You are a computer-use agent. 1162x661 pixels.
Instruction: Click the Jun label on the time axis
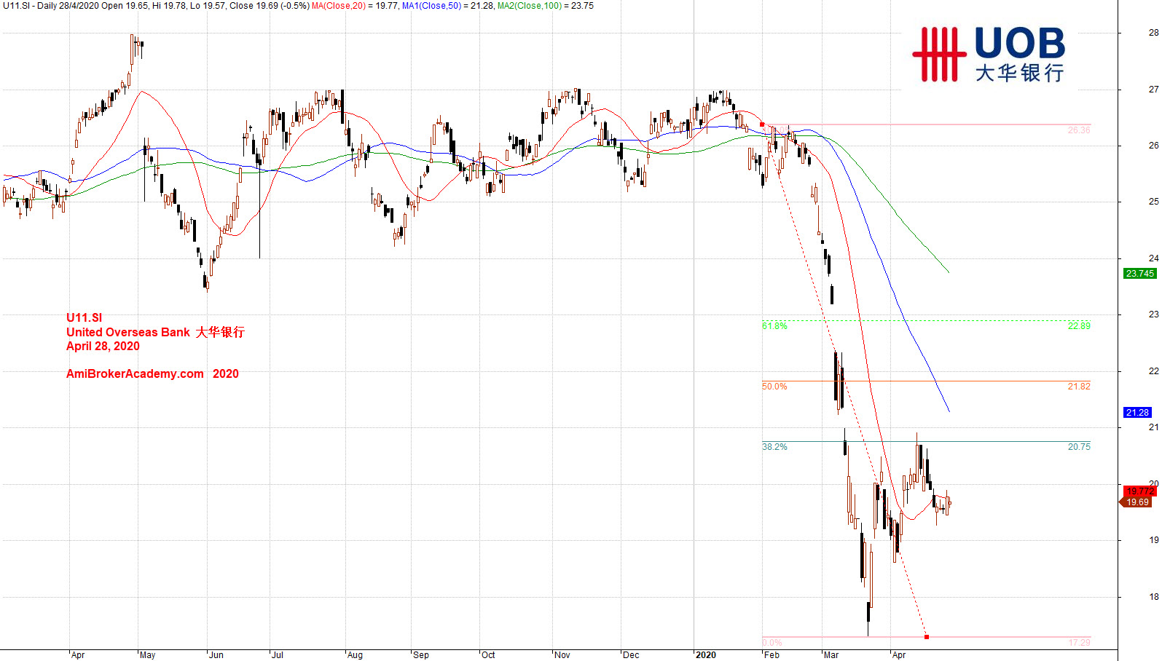click(x=216, y=655)
